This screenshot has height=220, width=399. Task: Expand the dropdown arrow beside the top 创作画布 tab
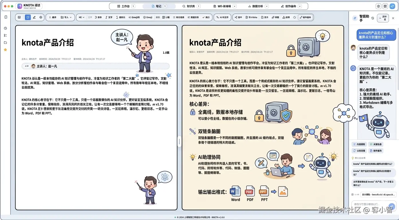[300, 6]
